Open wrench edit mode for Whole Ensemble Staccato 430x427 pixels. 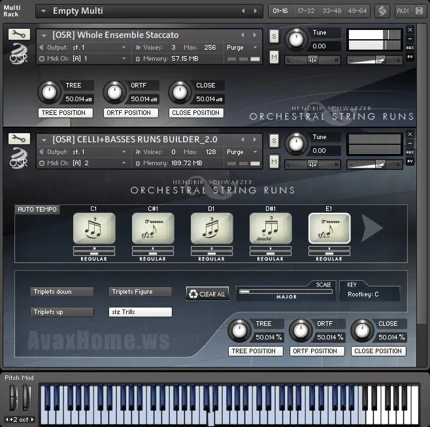click(19, 34)
